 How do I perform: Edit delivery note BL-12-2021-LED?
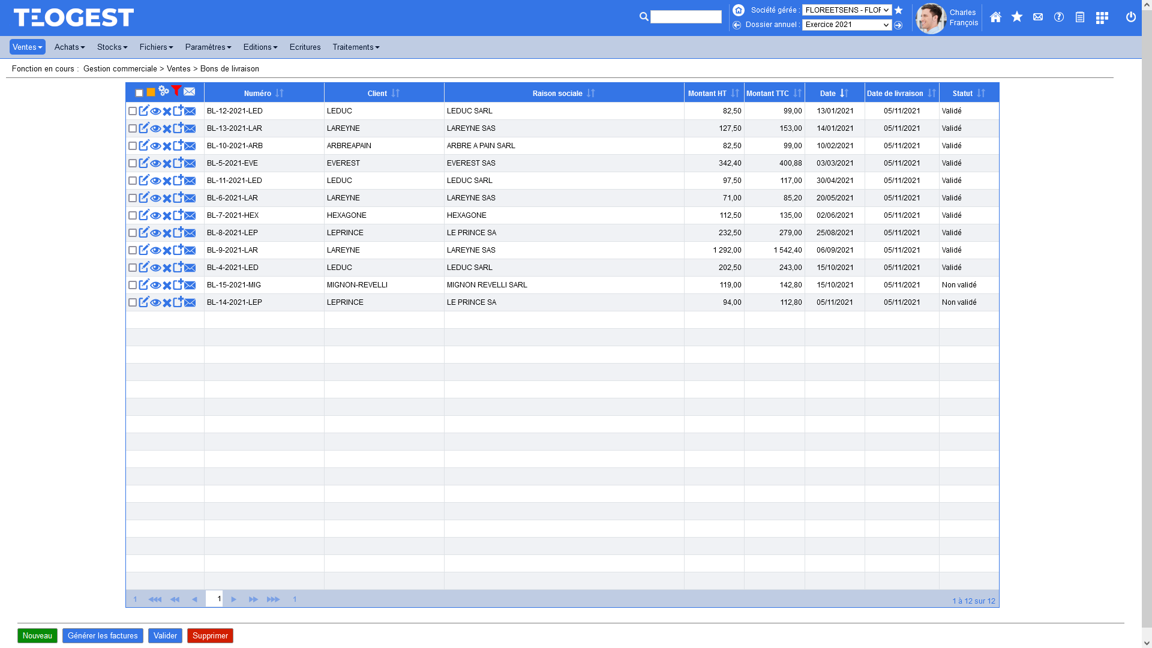144,111
